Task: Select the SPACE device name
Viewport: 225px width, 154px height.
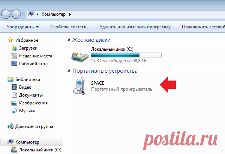Action: pyautogui.click(x=98, y=83)
